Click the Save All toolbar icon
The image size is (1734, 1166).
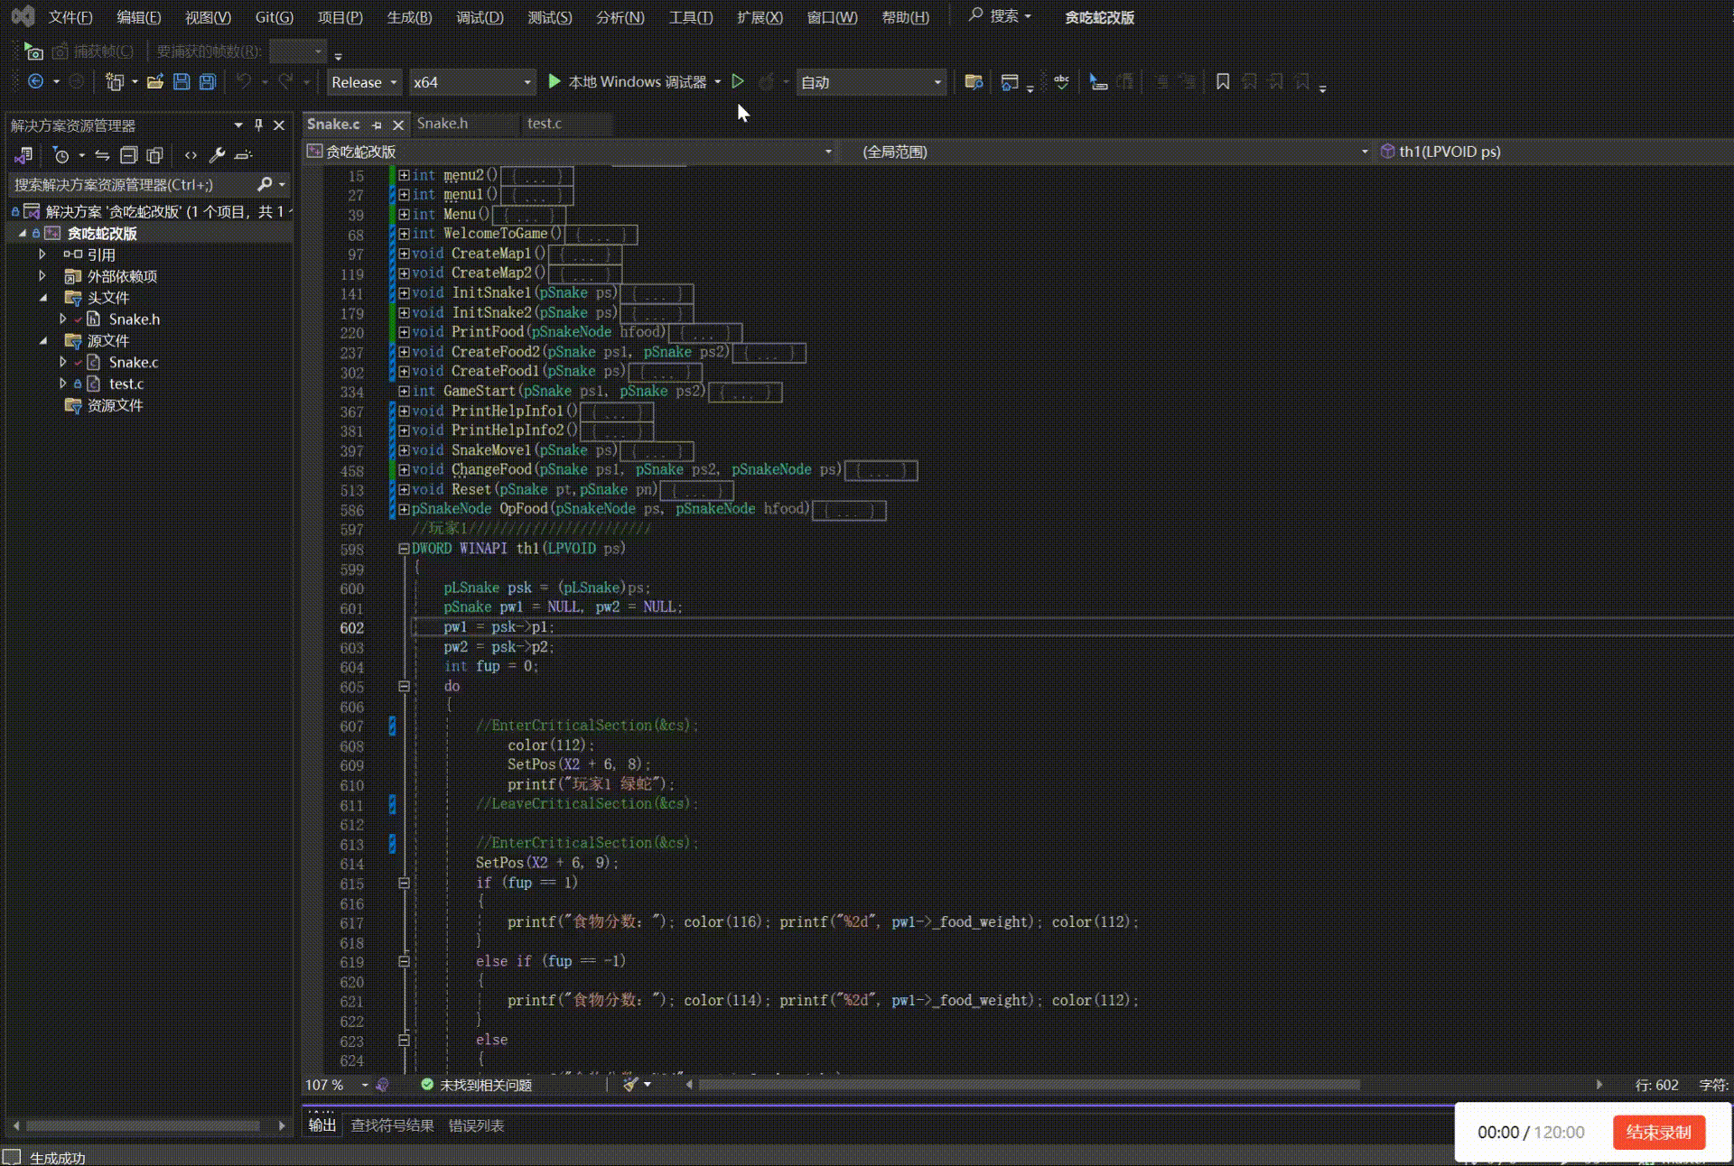[208, 82]
